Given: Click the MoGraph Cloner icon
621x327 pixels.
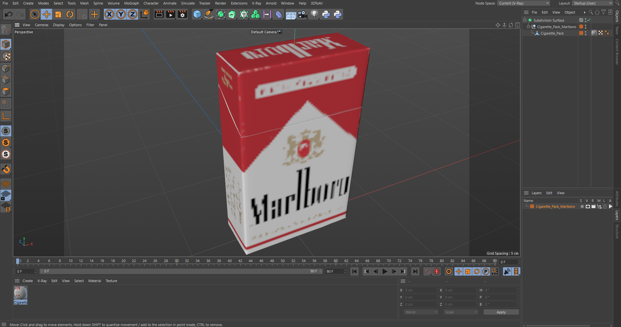Looking at the screenshot, I should pyautogui.click(x=256, y=14).
